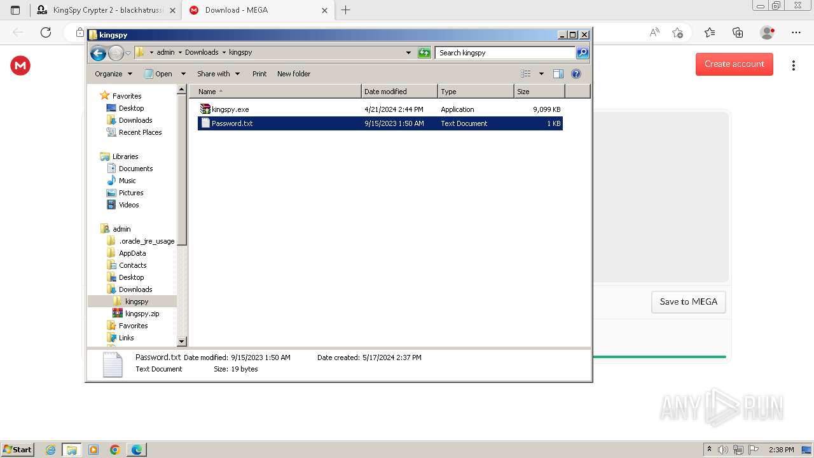Toggle the preview pane icon
The image size is (814, 458).
558,74
